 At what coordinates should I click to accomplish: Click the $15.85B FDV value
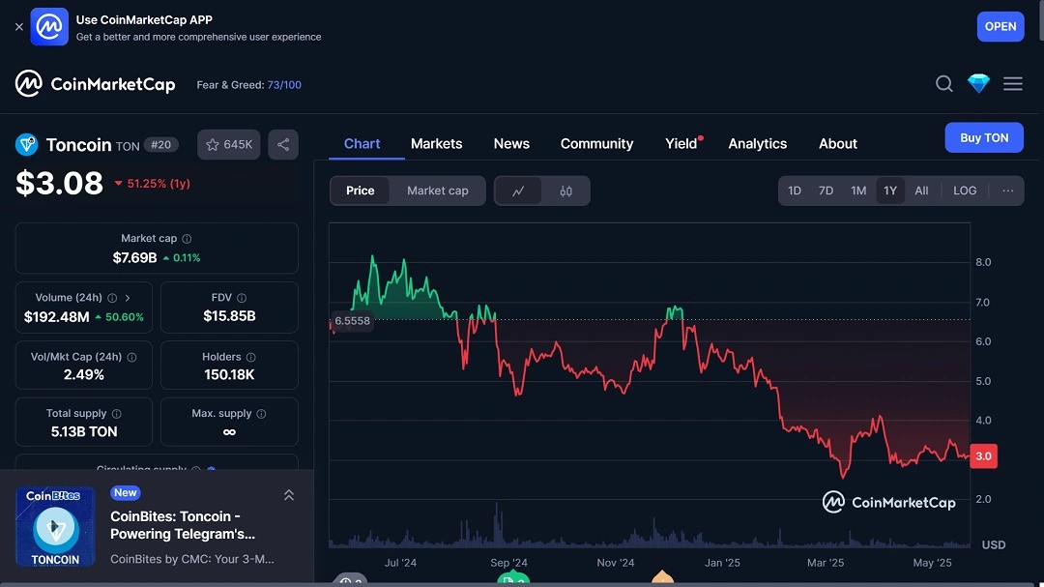pyautogui.click(x=229, y=316)
